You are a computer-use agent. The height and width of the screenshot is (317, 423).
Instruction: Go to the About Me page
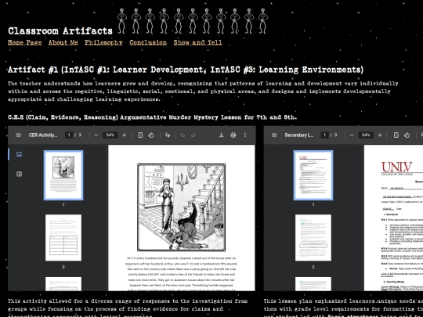coord(63,42)
